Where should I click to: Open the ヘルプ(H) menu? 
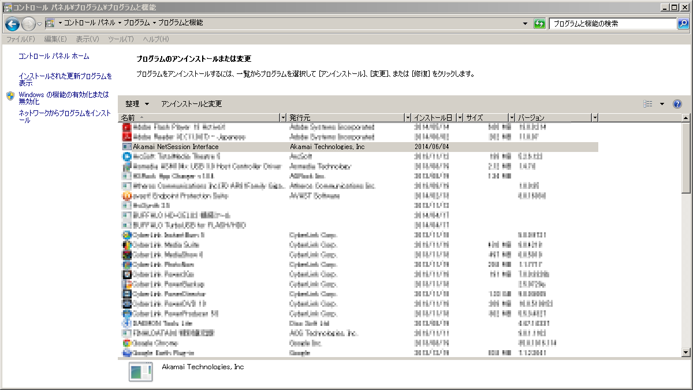pos(156,39)
